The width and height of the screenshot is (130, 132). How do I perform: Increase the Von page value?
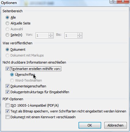click(x=51, y=34)
